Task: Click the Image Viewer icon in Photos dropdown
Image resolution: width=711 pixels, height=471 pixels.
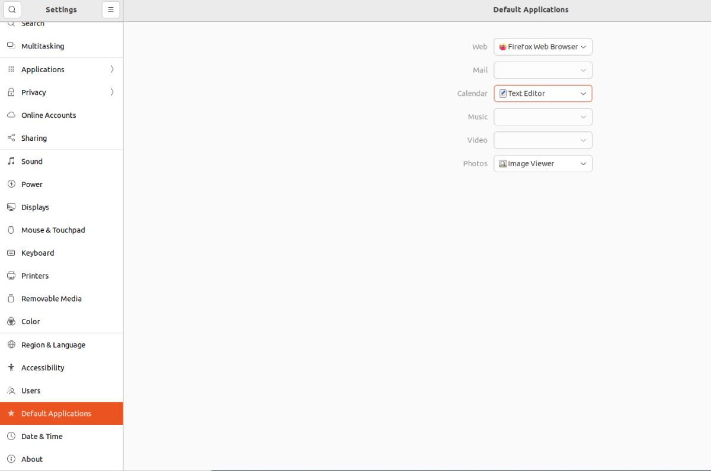Action: coord(503,164)
